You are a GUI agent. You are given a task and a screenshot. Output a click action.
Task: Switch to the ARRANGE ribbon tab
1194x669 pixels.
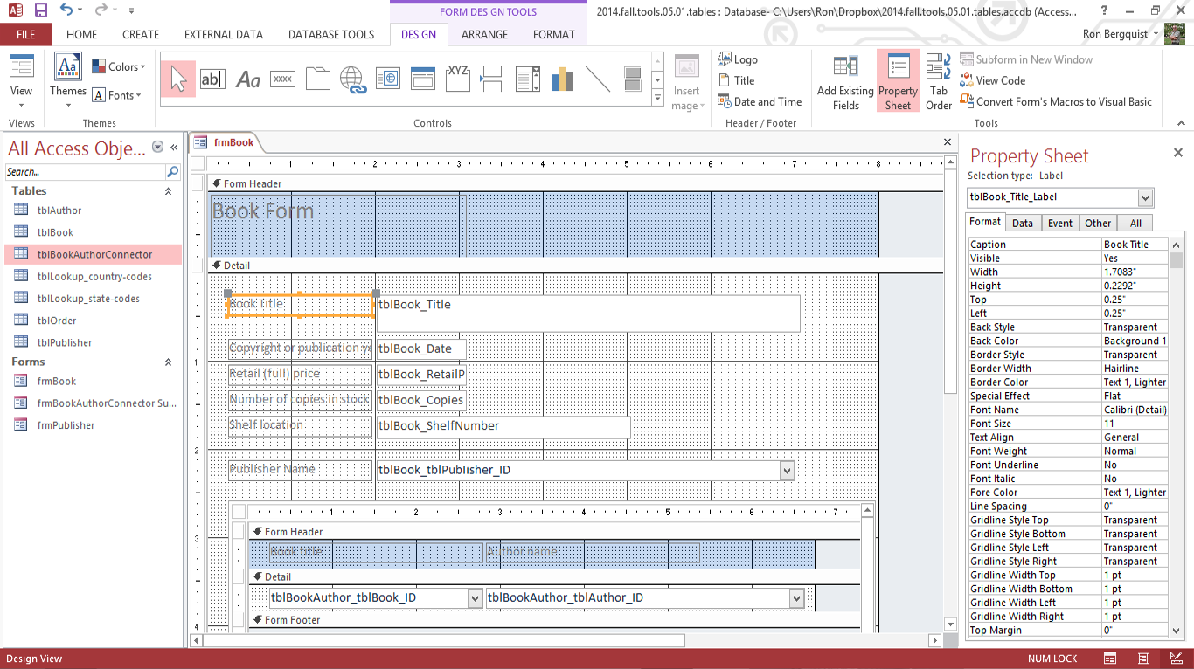tap(484, 35)
